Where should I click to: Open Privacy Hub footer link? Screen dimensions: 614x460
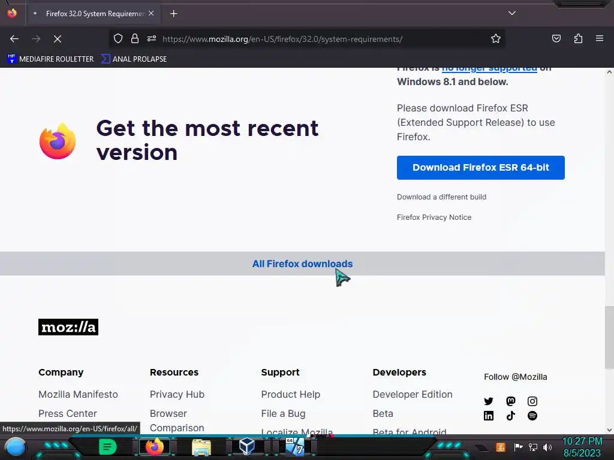point(177,394)
